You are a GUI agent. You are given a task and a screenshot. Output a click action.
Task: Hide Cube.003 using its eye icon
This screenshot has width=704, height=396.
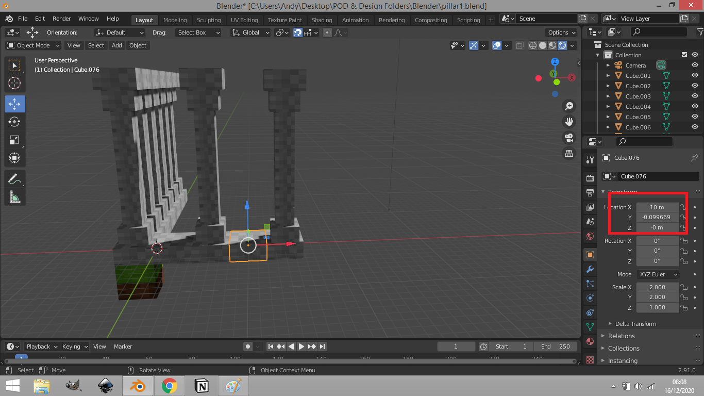[695, 96]
